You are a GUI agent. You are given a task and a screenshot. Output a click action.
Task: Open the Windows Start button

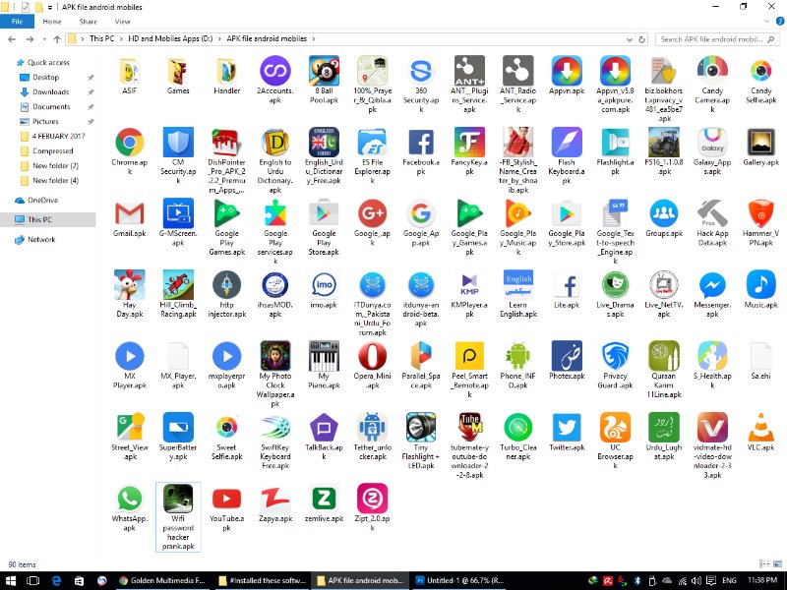pyautogui.click(x=12, y=580)
